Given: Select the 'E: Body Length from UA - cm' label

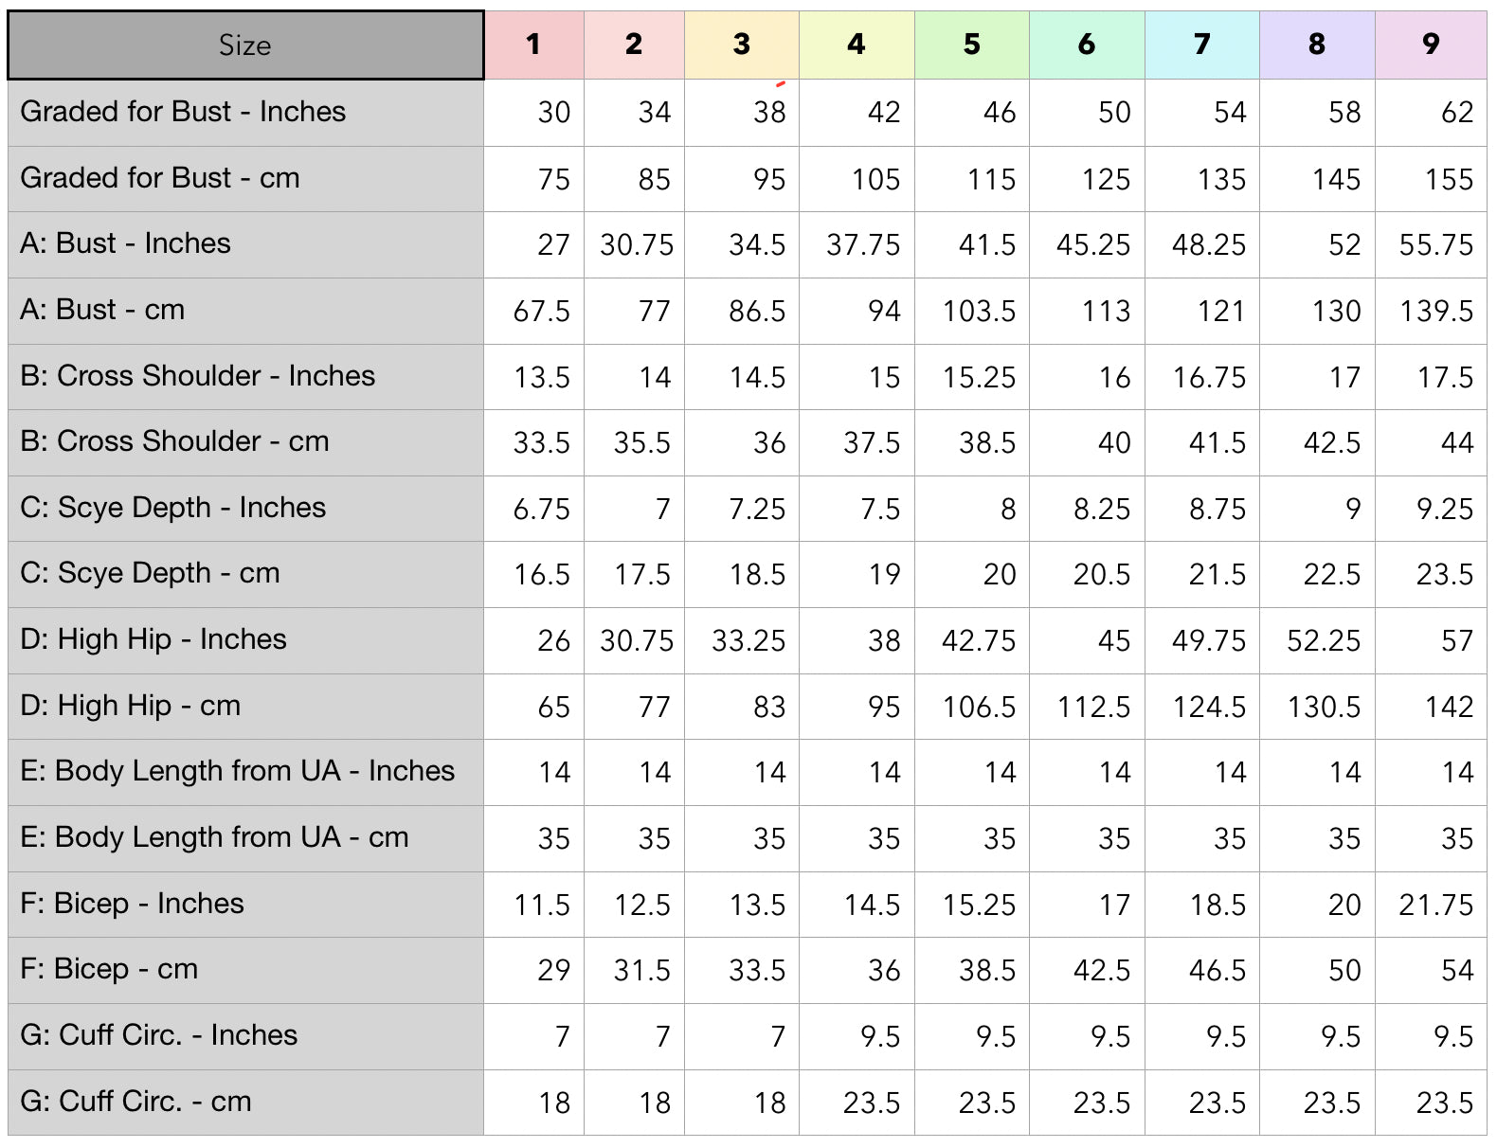Looking at the screenshot, I should point(214,837).
